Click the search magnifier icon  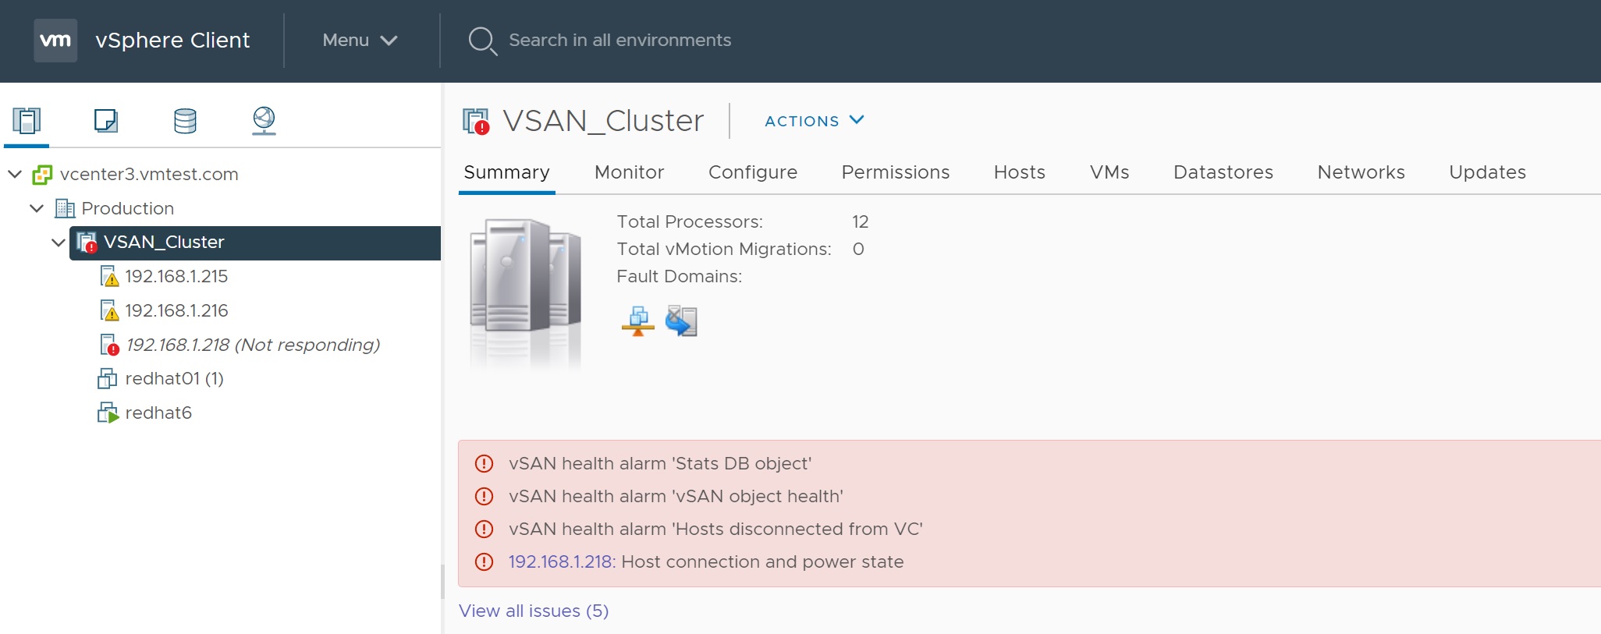click(481, 41)
